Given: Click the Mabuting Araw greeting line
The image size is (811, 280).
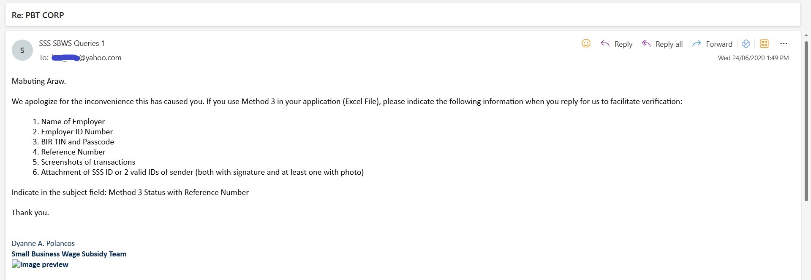Looking at the screenshot, I should (39, 81).
